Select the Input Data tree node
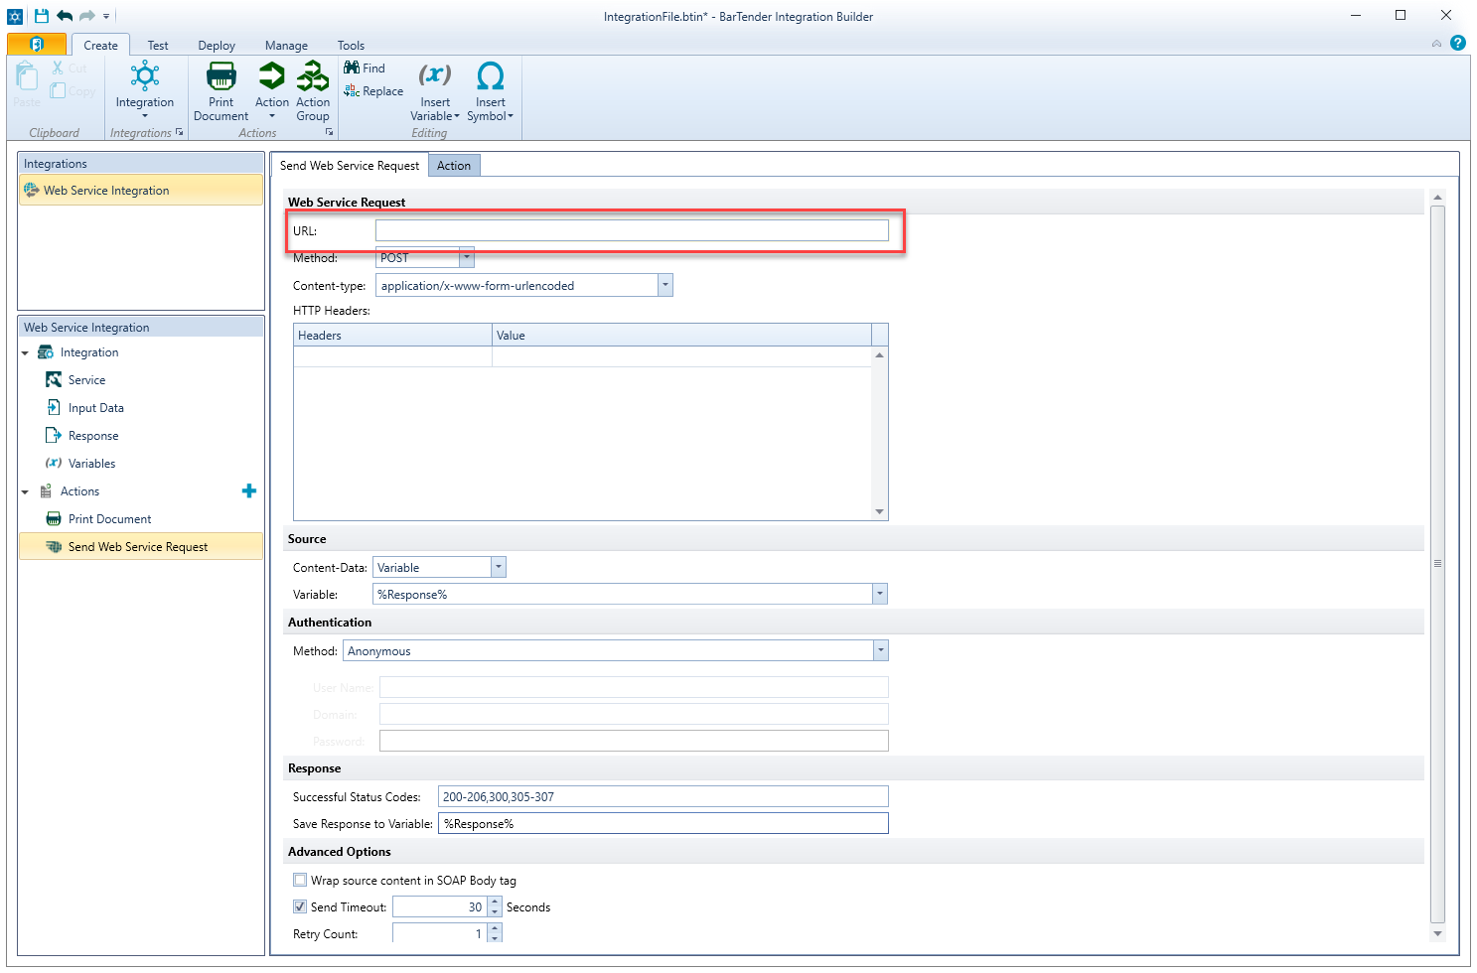 [x=95, y=408]
